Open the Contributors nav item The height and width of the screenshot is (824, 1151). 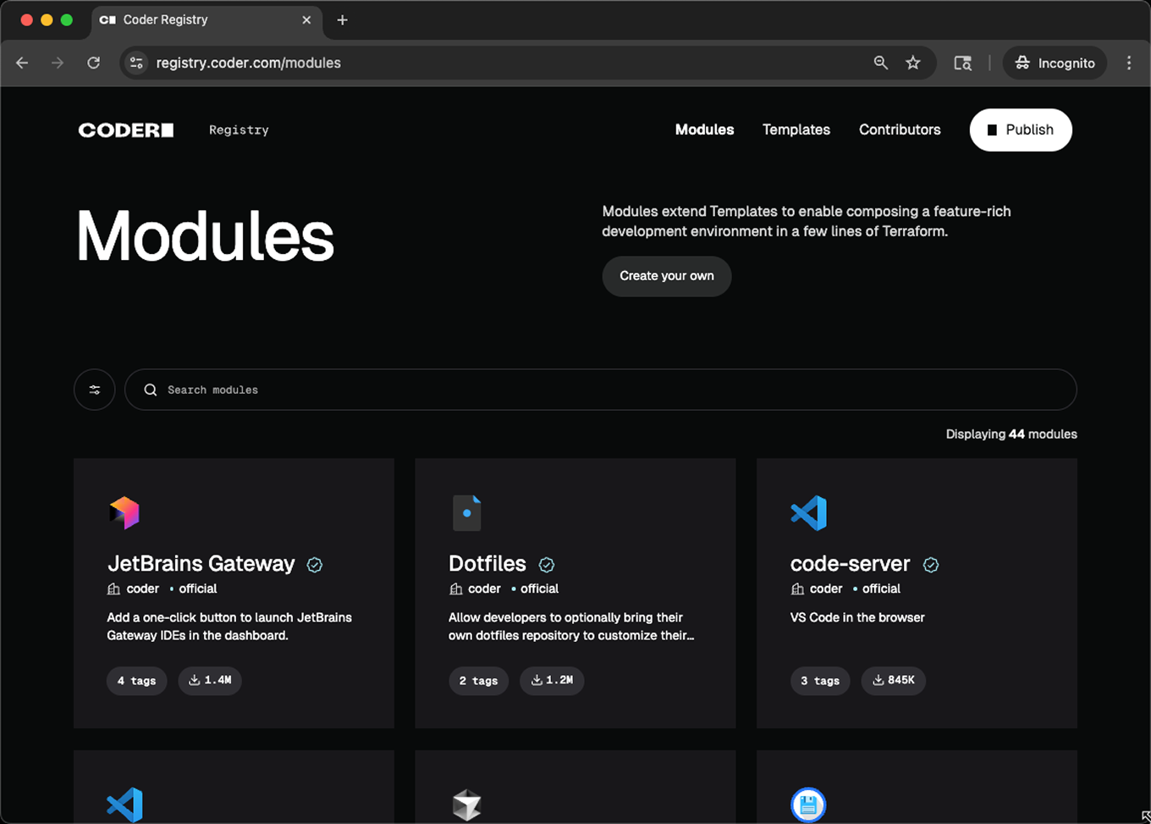pyautogui.click(x=900, y=130)
